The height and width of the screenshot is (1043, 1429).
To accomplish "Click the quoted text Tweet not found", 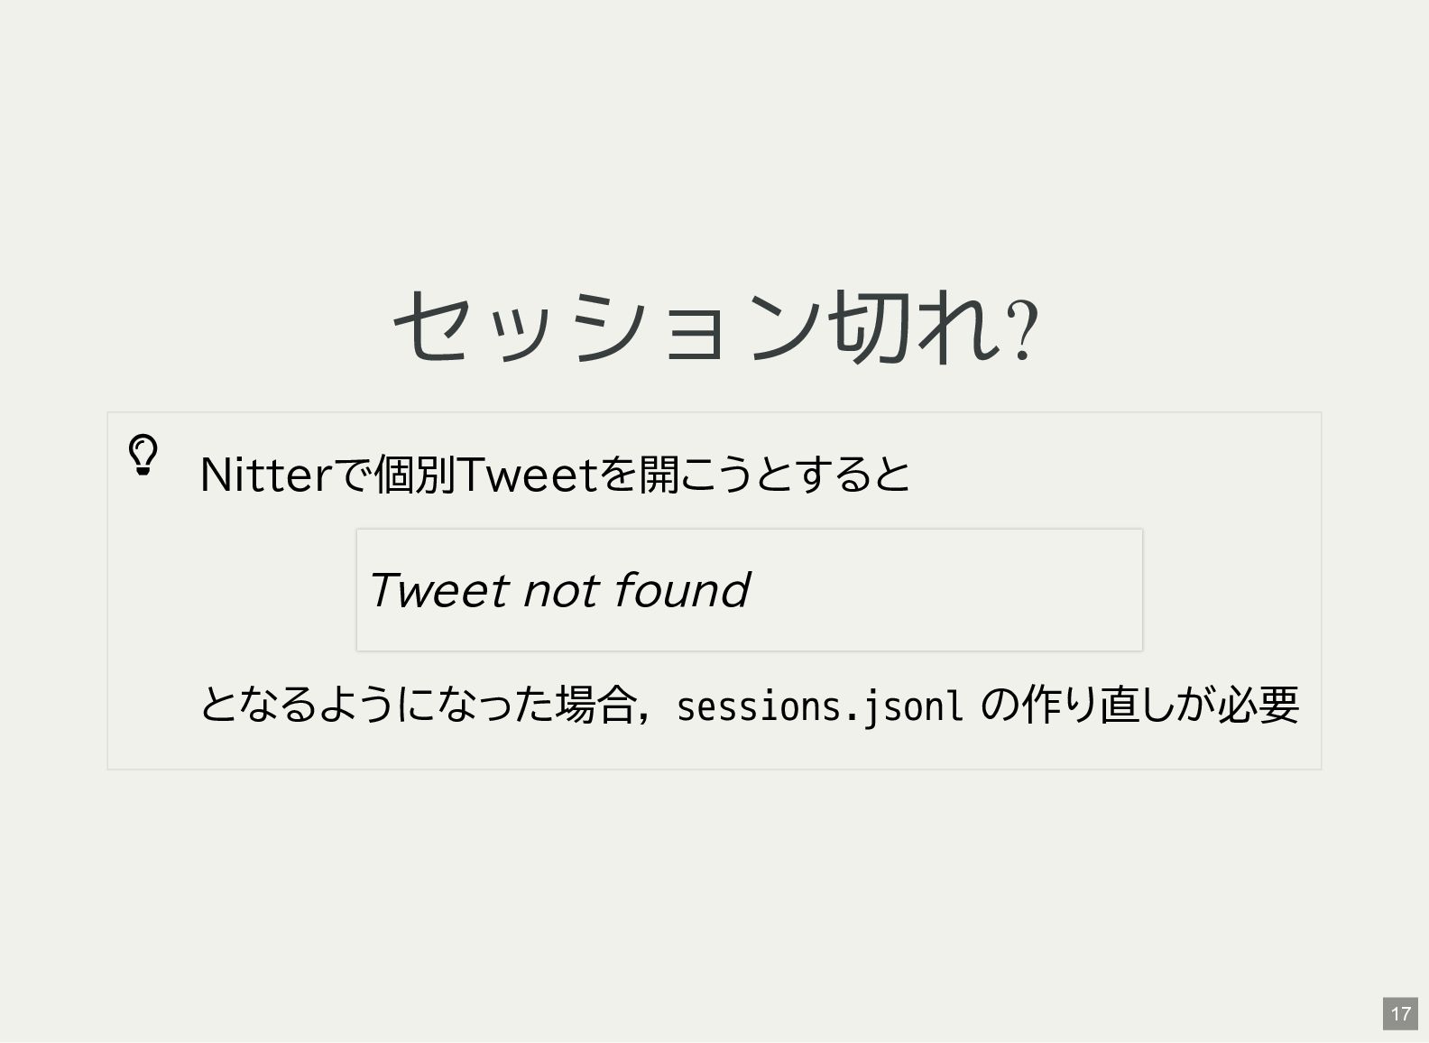I will [559, 590].
